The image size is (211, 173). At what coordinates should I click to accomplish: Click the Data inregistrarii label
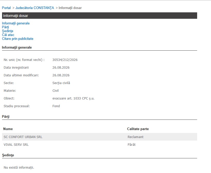pos(16,68)
